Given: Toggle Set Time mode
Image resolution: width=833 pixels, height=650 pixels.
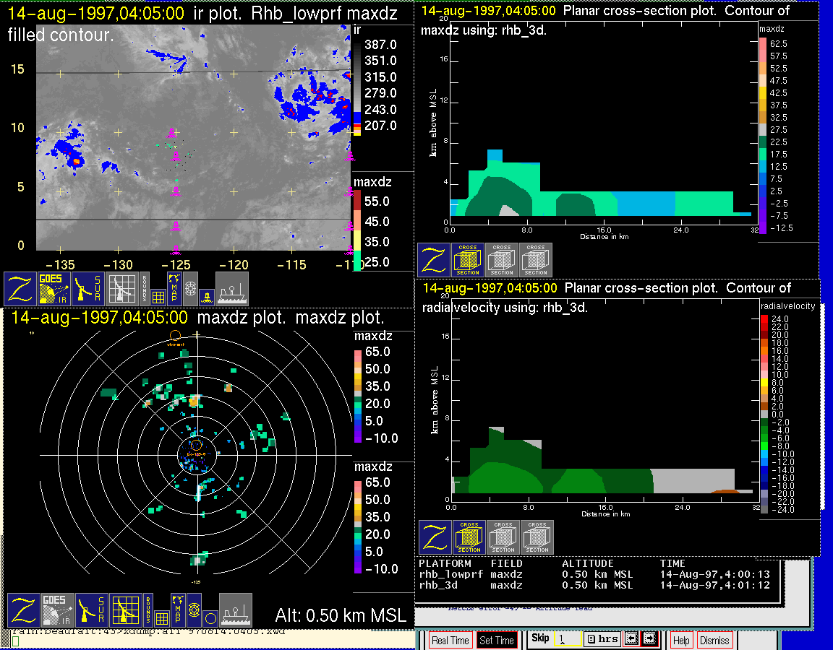Looking at the screenshot, I should click(x=497, y=640).
